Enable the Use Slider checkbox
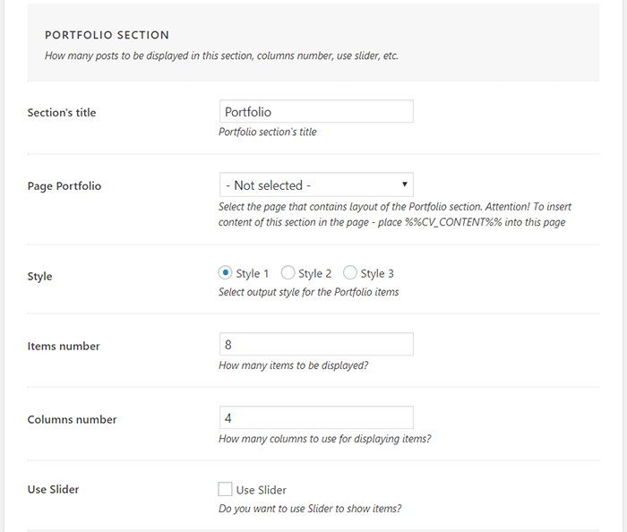This screenshot has height=532, width=627. [225, 490]
